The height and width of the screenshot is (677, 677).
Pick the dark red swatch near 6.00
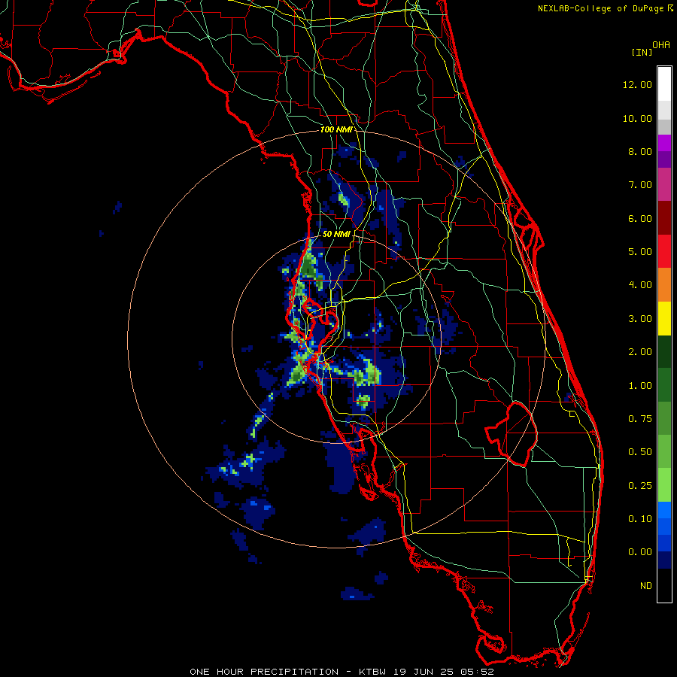point(664,218)
